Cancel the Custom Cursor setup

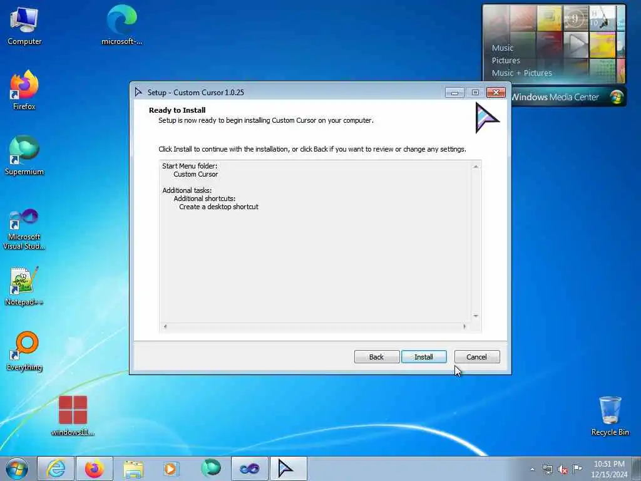click(x=476, y=356)
